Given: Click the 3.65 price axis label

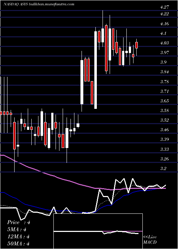Looking at the screenshot, I should tap(164, 101).
